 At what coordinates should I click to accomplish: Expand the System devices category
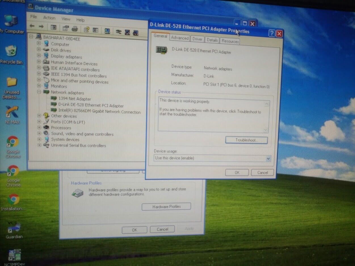39,139
